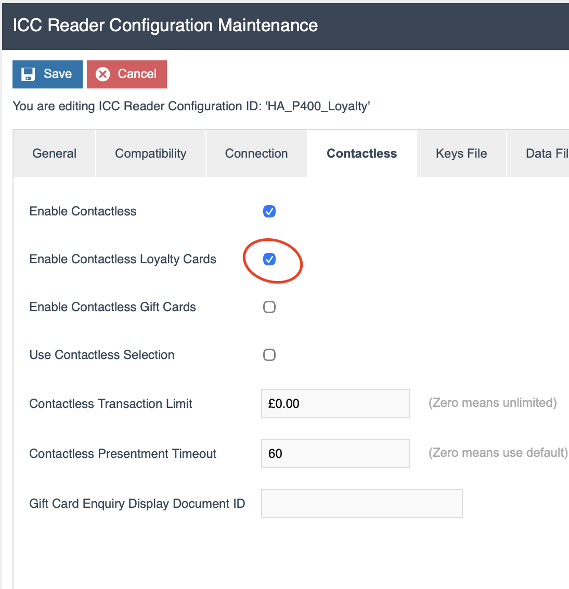569x589 pixels.
Task: Click the Gift Card Enquiry Display Document ID field
Action: click(362, 504)
